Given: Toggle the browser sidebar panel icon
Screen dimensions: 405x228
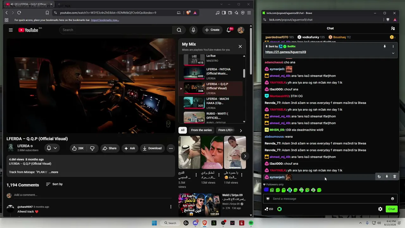Looking at the screenshot, I should 224,13.
